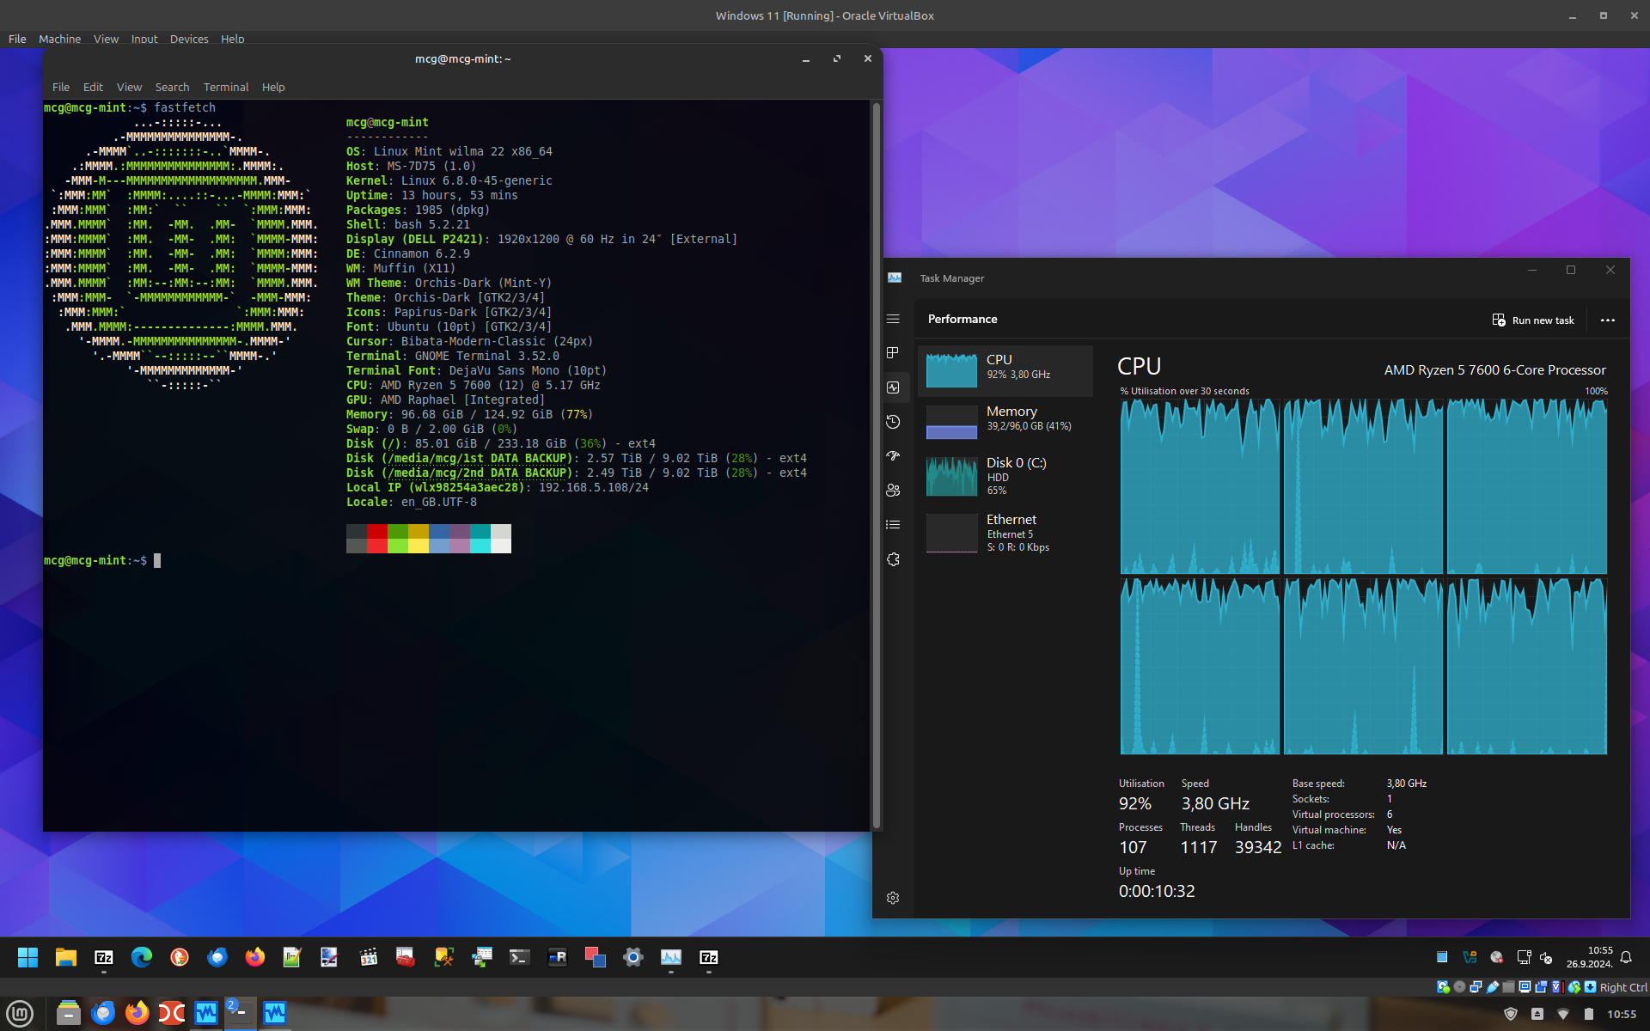Select Performance page icon in Task Manager sidebar
The height and width of the screenshot is (1031, 1650).
coord(893,387)
